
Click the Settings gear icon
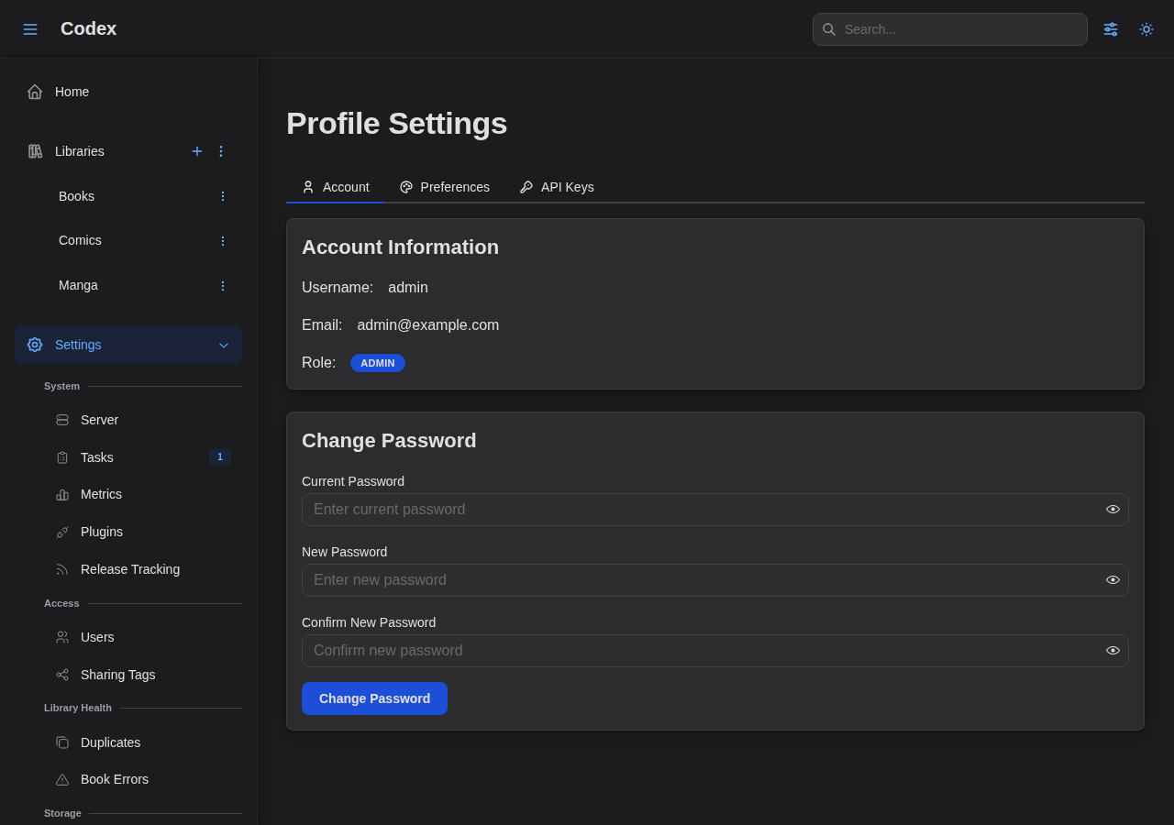click(35, 345)
